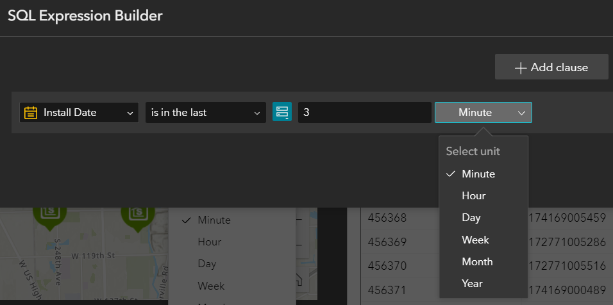This screenshot has width=613, height=305.
Task: Click the teal value source type icon
Action: (x=282, y=112)
